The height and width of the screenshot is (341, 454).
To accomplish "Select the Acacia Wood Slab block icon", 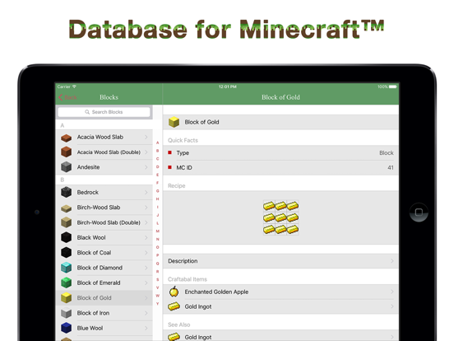I will (67, 138).
